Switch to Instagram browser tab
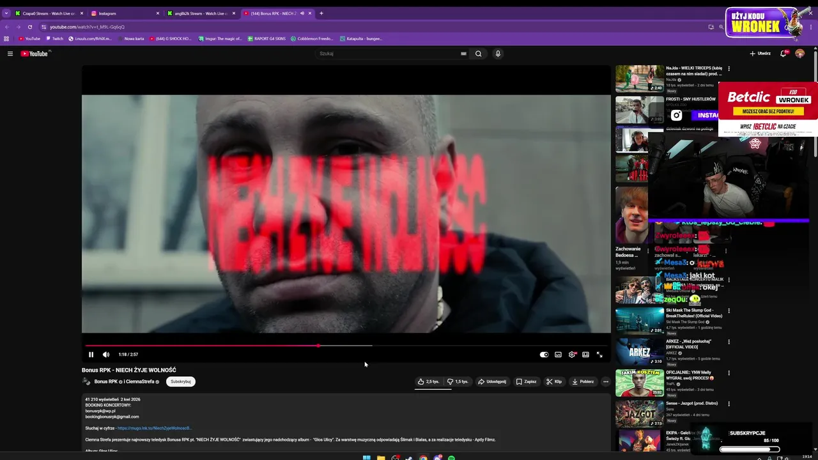 125,13
